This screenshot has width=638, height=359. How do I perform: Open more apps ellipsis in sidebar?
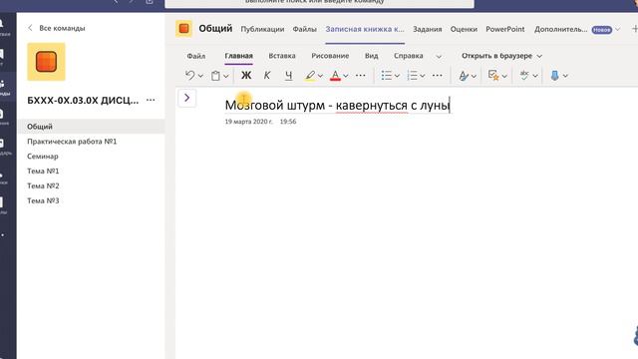coord(3,235)
